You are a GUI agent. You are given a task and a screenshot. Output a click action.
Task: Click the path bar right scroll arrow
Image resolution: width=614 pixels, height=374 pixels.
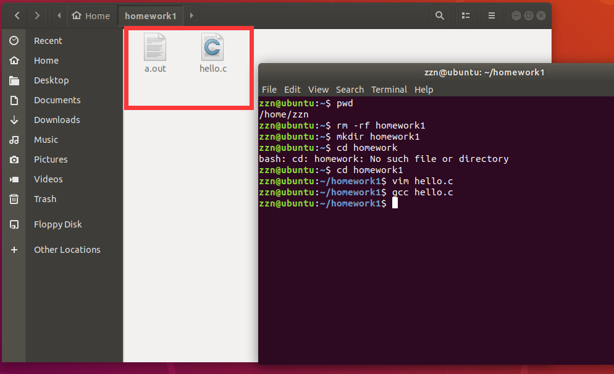tap(191, 15)
